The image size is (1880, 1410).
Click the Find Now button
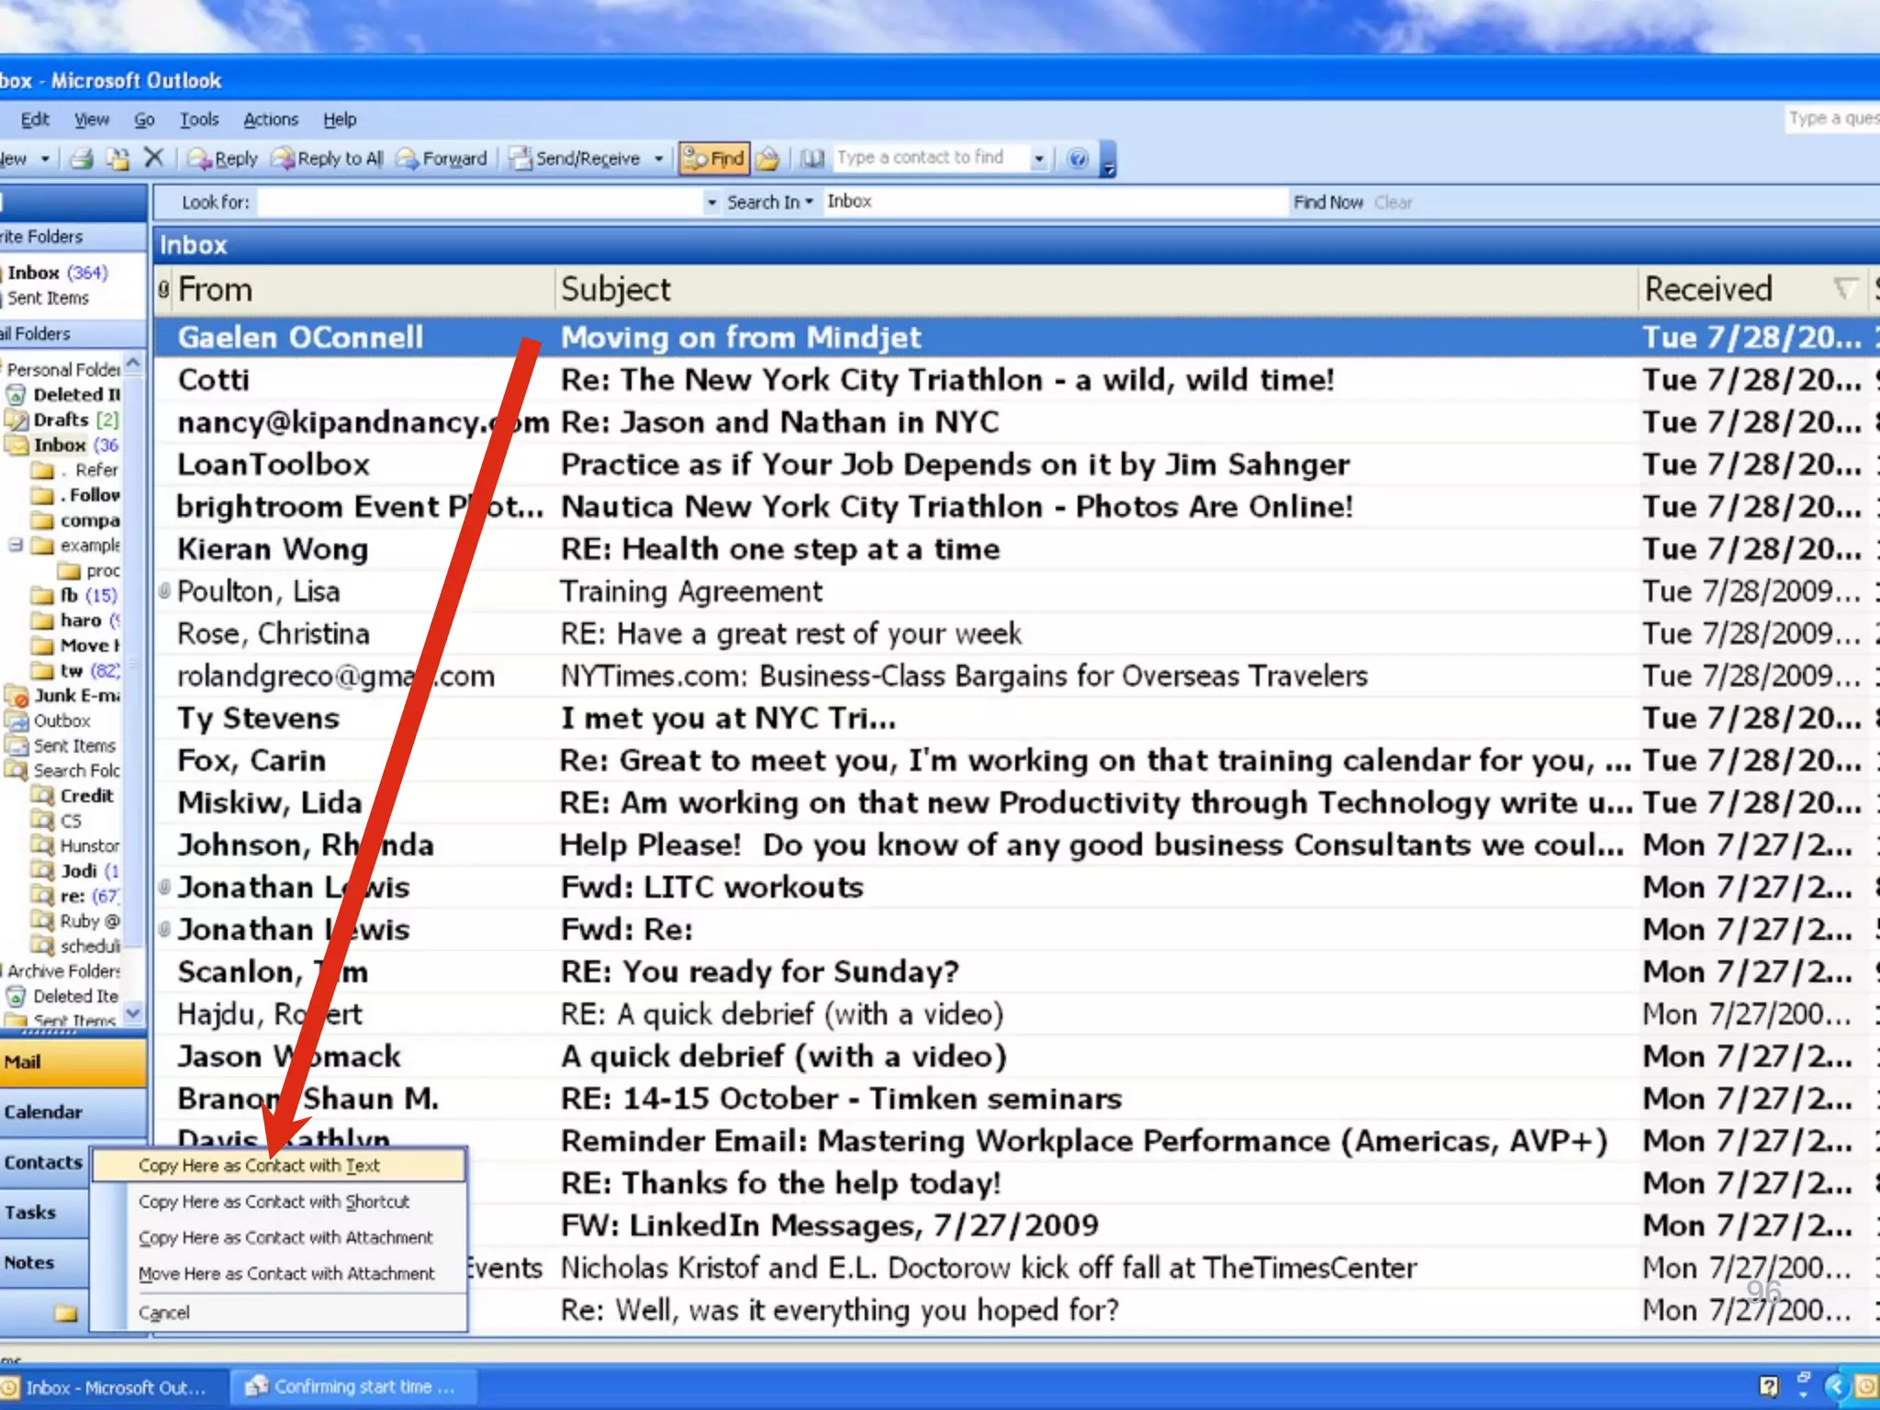pos(1327,202)
